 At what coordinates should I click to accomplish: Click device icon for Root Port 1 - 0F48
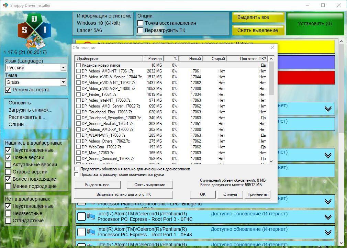(91, 232)
